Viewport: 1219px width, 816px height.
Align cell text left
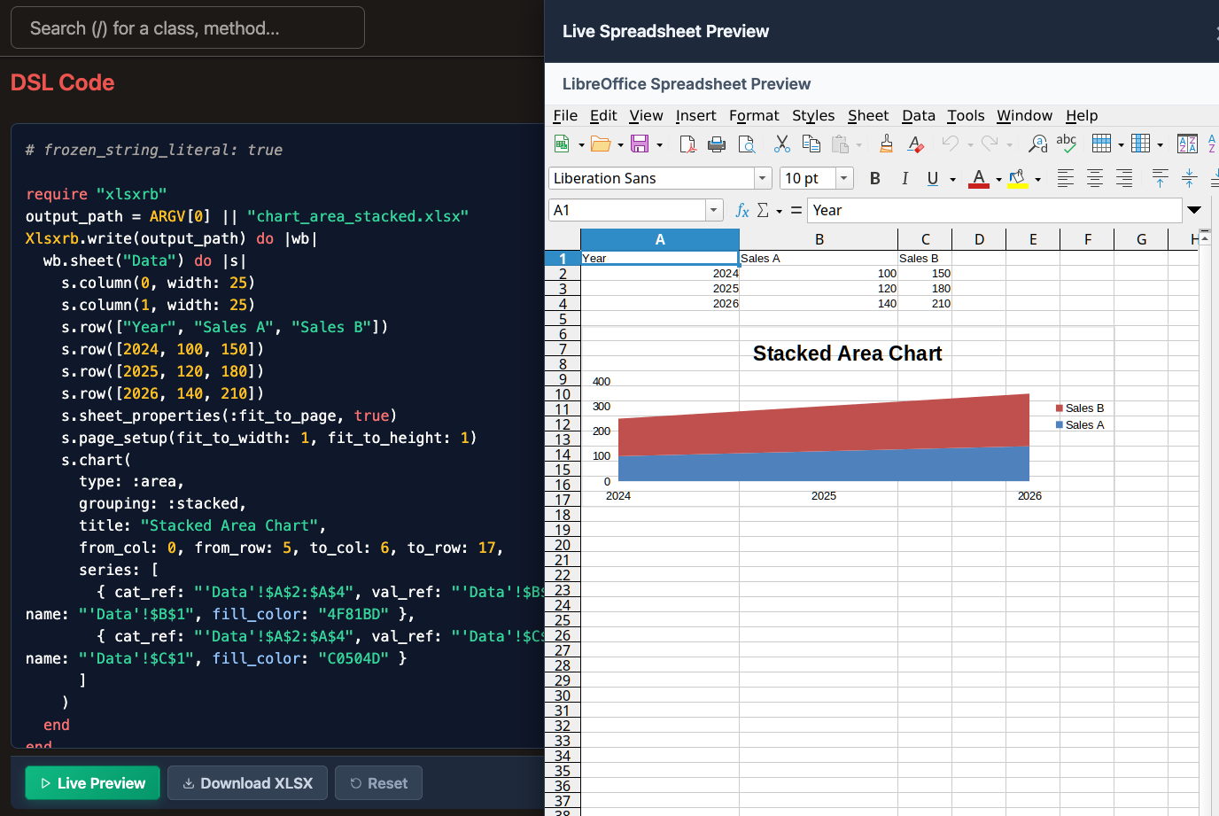tap(1066, 178)
